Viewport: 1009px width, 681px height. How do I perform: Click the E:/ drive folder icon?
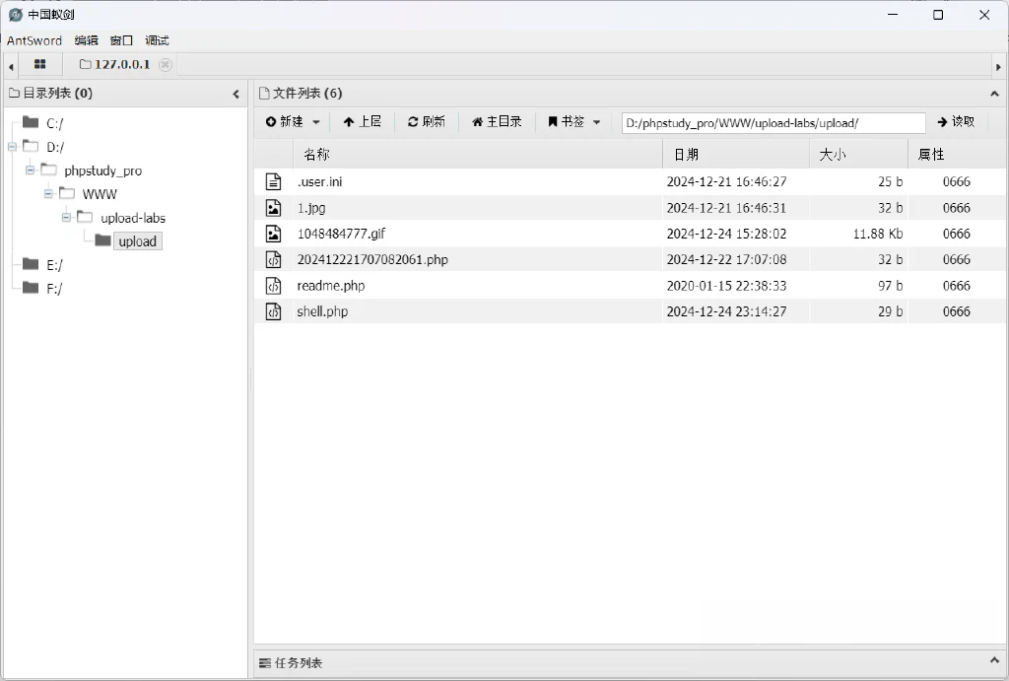[x=31, y=263]
